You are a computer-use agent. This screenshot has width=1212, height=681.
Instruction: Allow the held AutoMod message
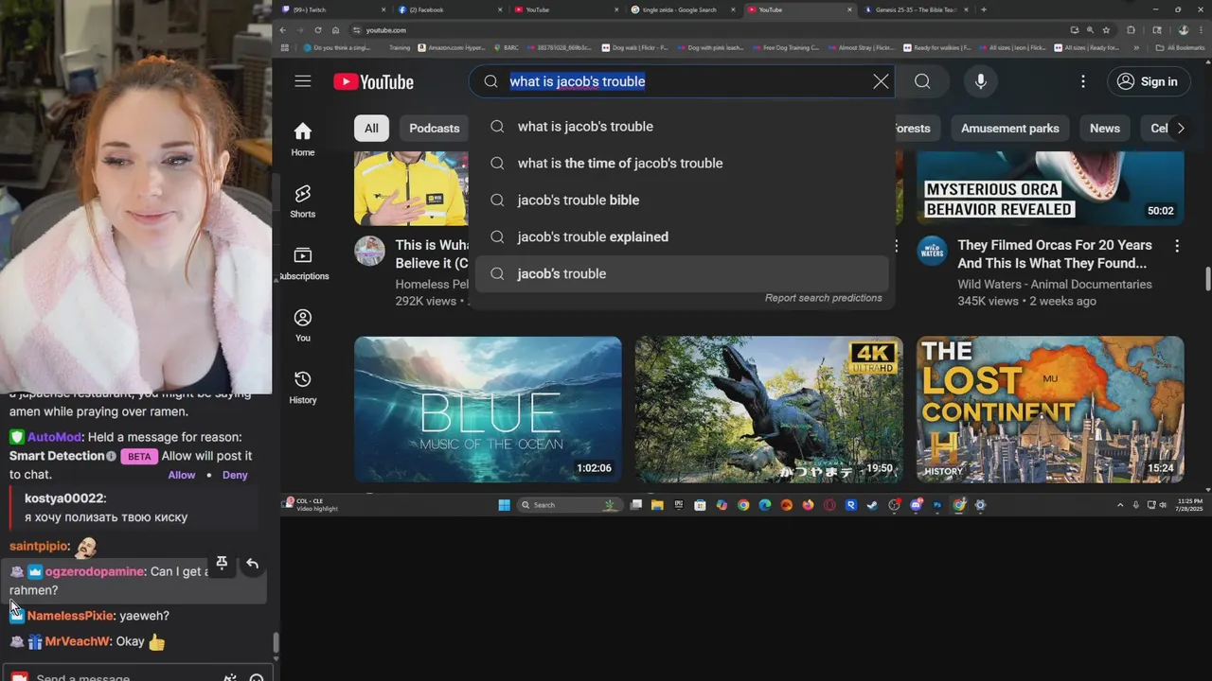[182, 475]
